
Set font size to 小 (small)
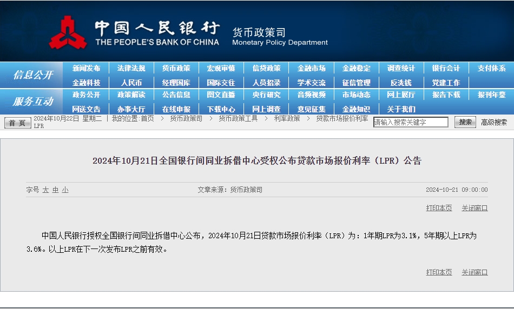[65, 190]
